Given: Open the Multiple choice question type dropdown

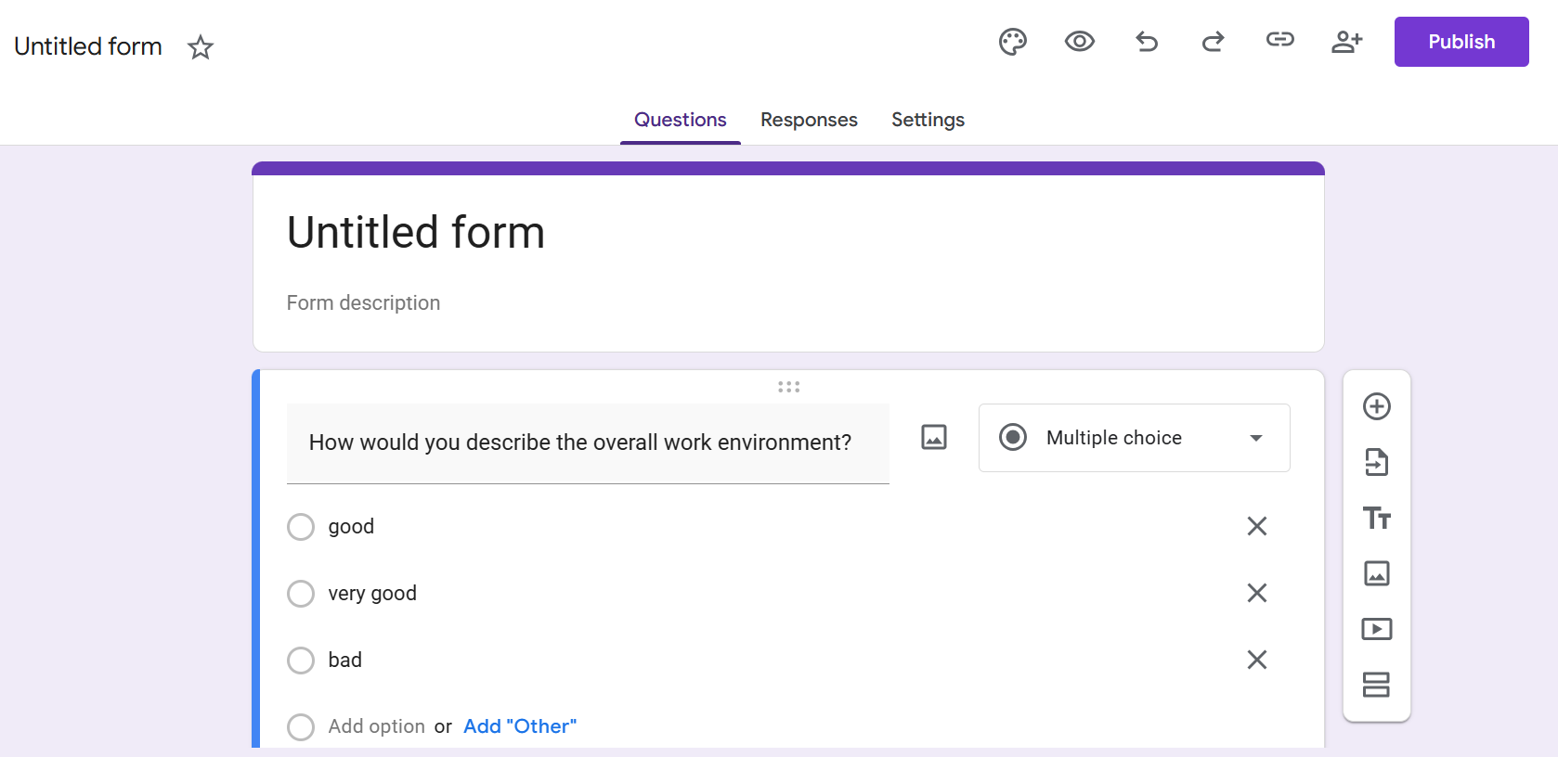Looking at the screenshot, I should pyautogui.click(x=1134, y=438).
